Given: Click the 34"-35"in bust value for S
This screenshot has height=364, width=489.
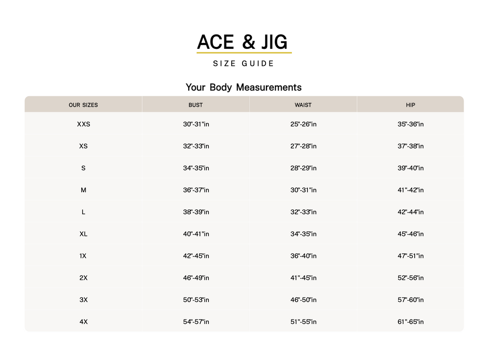Looking at the screenshot, I should (196, 168).
